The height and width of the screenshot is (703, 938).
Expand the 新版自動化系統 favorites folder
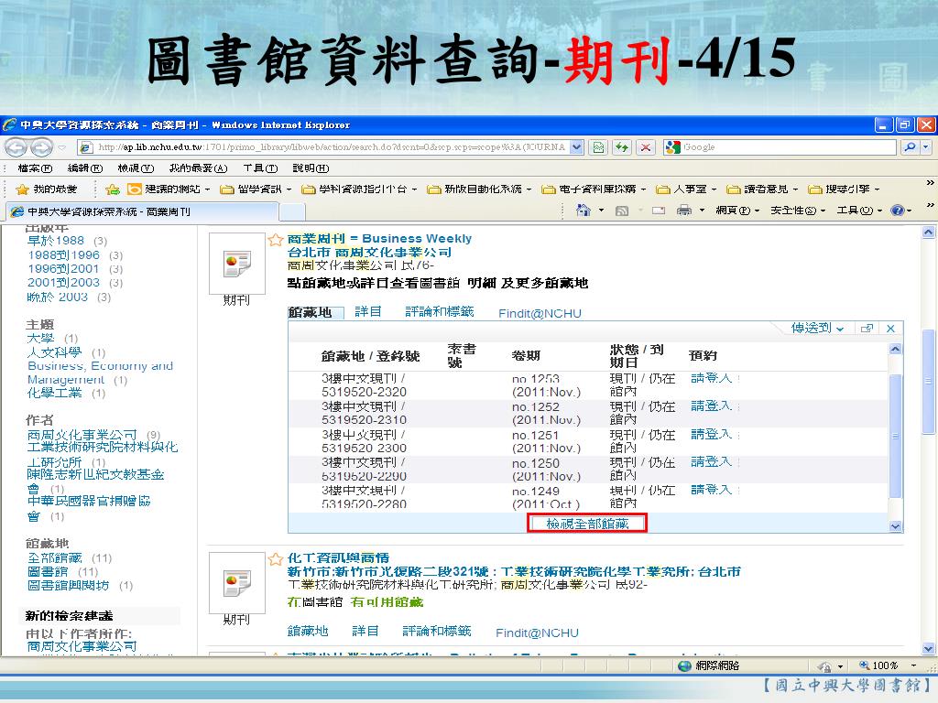click(x=478, y=189)
